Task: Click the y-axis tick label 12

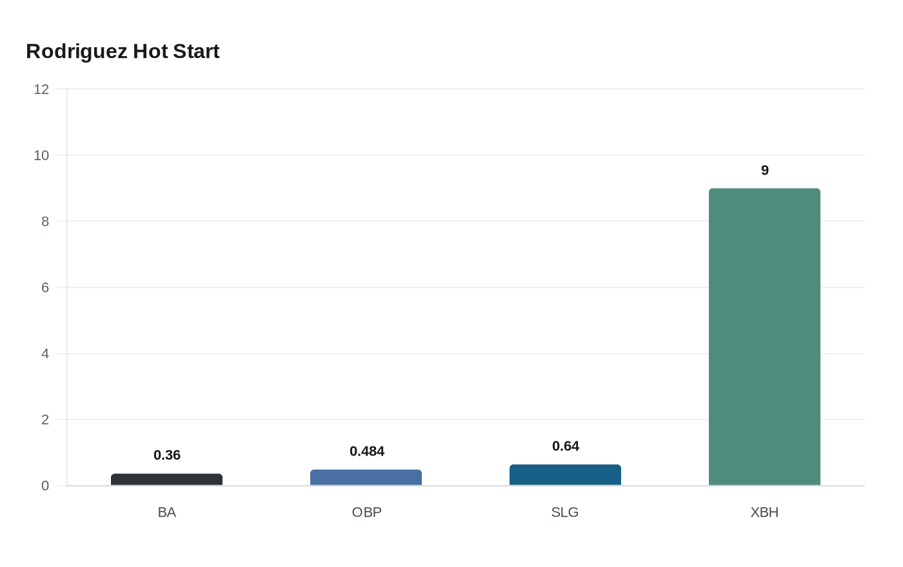Action: 41,90
